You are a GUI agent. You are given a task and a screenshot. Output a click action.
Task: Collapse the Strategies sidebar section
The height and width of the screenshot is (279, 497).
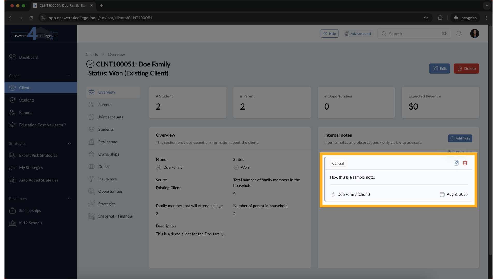pos(69,143)
